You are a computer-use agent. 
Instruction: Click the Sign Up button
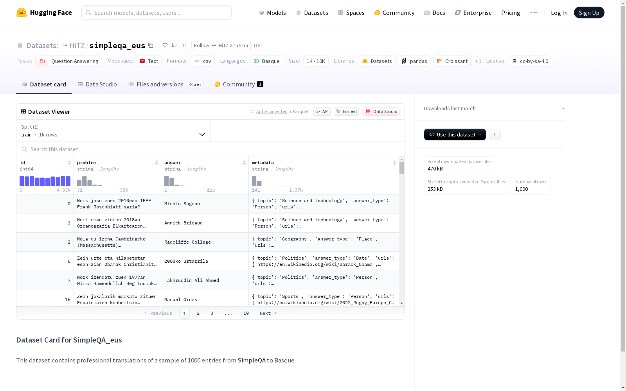[589, 13]
